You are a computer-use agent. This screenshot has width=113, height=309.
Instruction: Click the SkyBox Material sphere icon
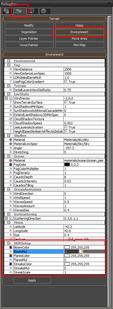coord(11,140)
